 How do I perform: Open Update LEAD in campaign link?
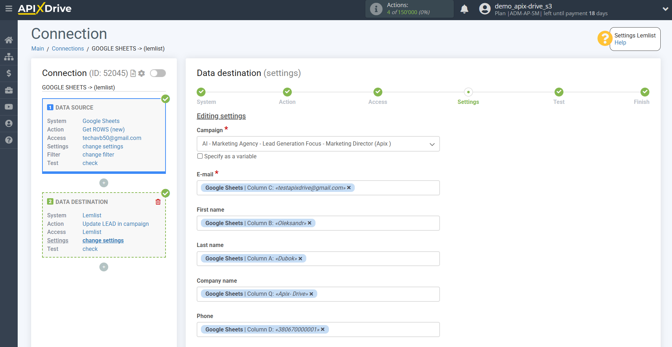point(116,224)
